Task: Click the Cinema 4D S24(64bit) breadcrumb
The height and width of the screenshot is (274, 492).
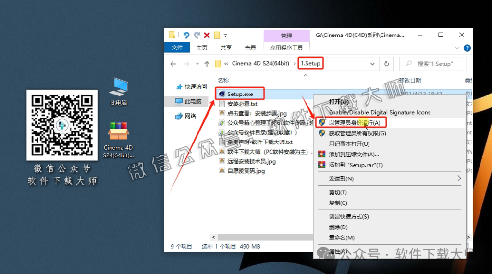Action: point(260,63)
